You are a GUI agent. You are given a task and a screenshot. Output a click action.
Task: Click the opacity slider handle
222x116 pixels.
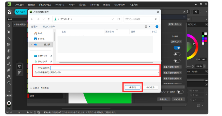click(193, 66)
